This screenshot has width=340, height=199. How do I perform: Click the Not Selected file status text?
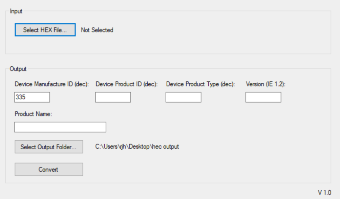(97, 30)
